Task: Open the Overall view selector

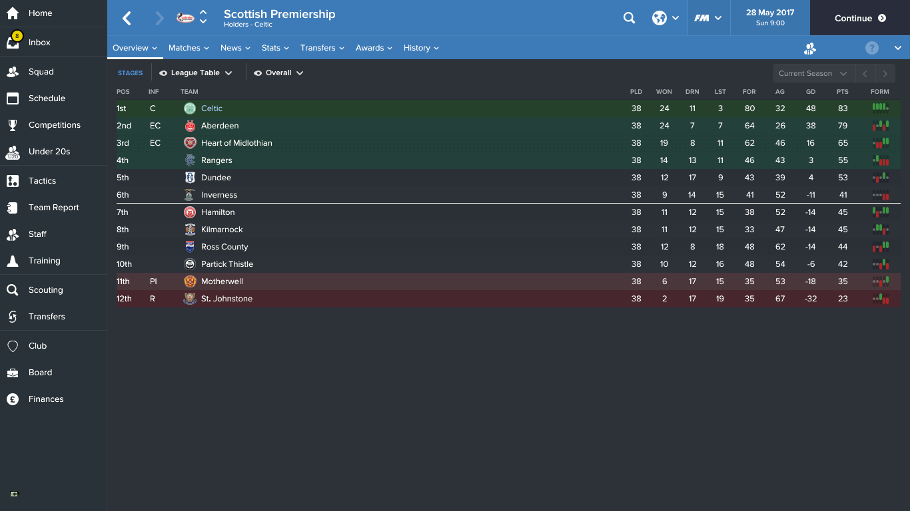Action: coord(278,73)
